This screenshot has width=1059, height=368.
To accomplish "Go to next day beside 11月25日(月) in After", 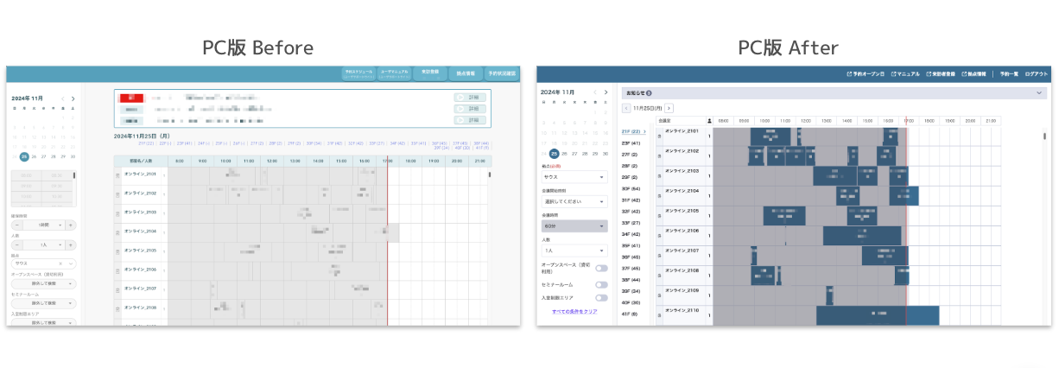I will pyautogui.click(x=669, y=108).
